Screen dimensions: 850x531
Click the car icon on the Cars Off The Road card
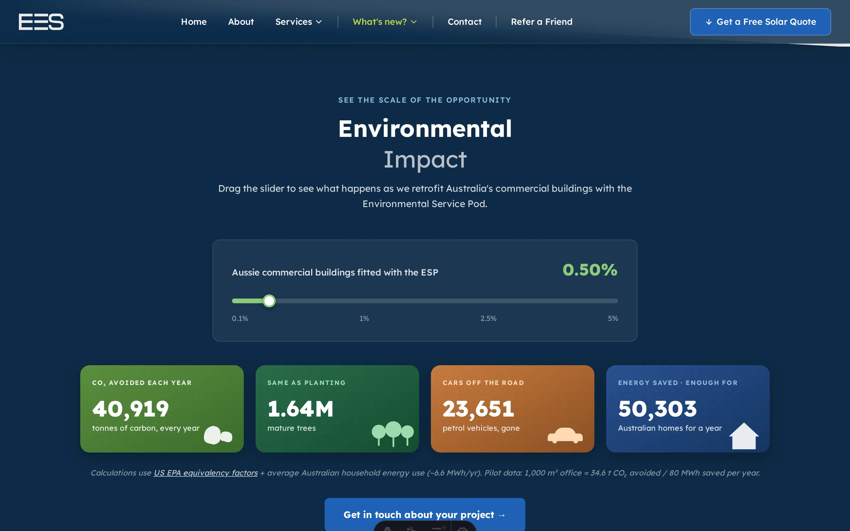[x=565, y=435]
